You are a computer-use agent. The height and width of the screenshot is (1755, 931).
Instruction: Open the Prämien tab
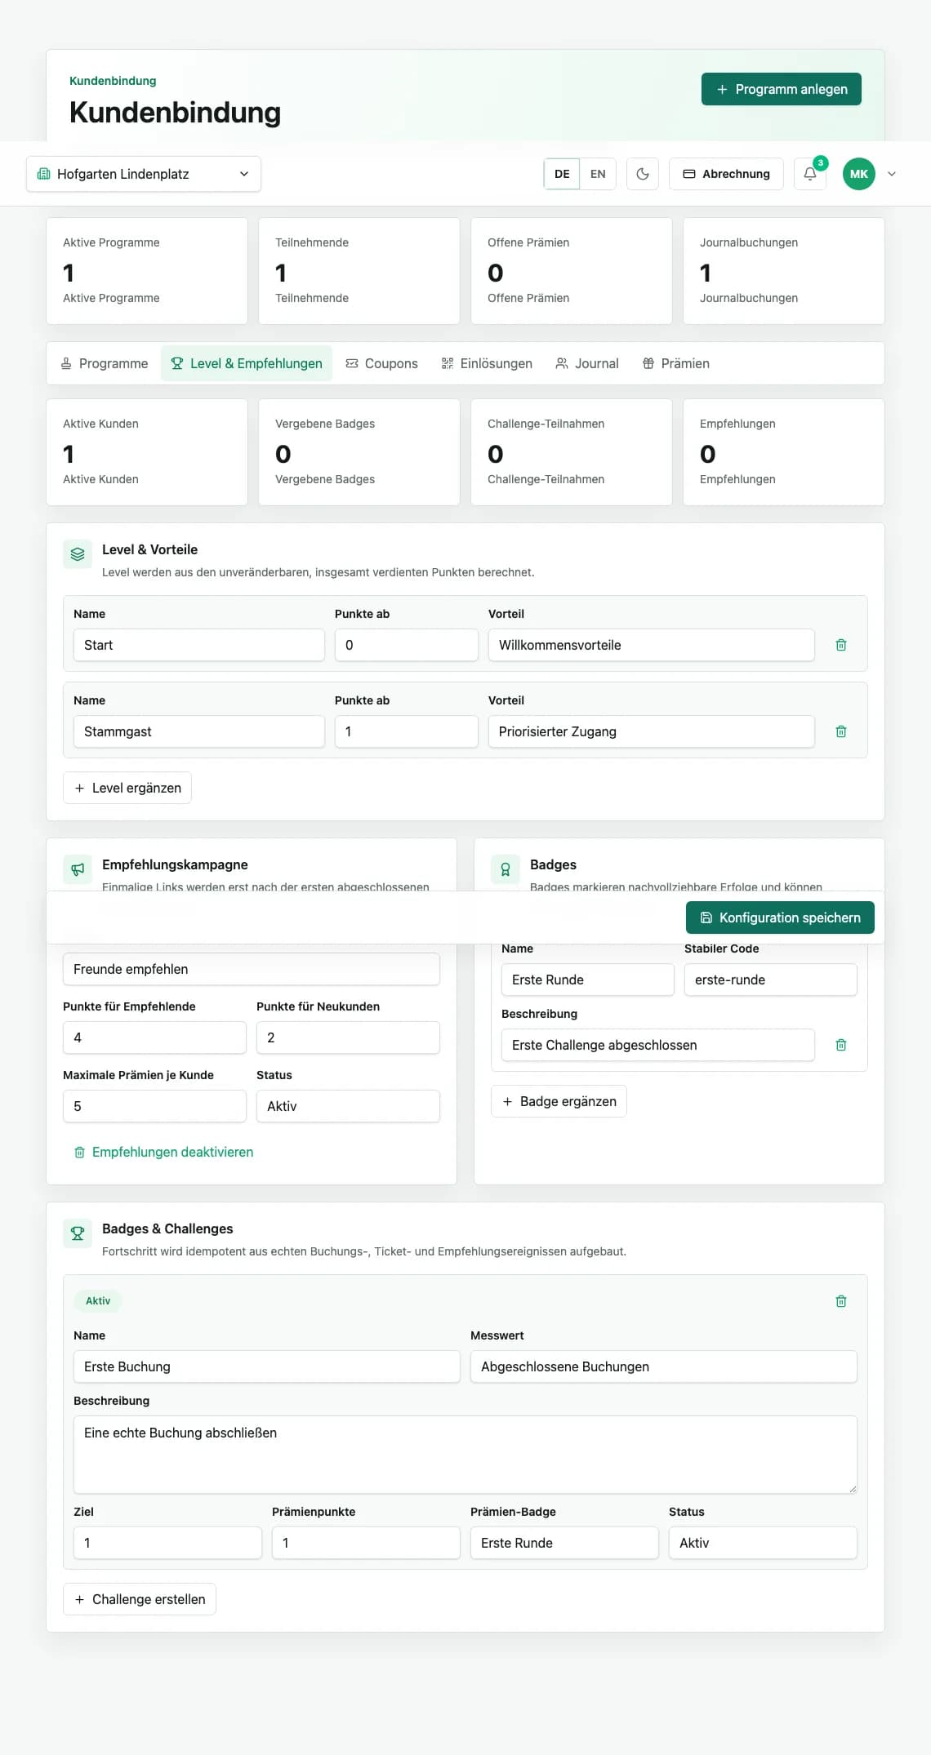tap(675, 363)
